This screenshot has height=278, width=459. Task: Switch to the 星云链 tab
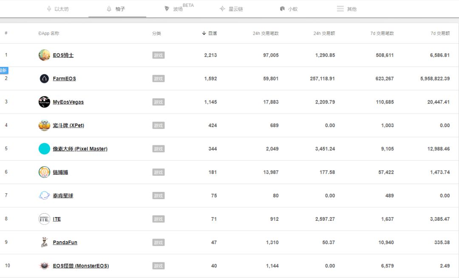click(231, 9)
